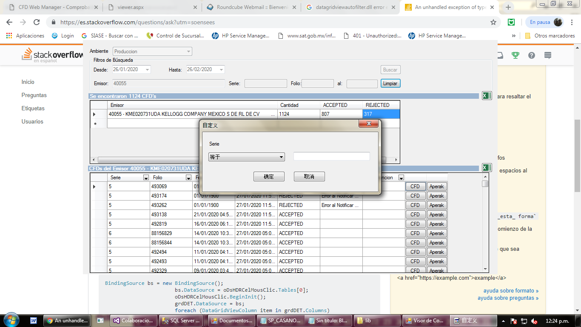Click the browser address bar URL
Screen dimensions: 581x327
click(x=137, y=22)
